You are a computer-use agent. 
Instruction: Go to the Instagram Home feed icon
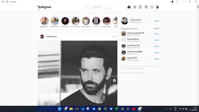pos(129,7)
